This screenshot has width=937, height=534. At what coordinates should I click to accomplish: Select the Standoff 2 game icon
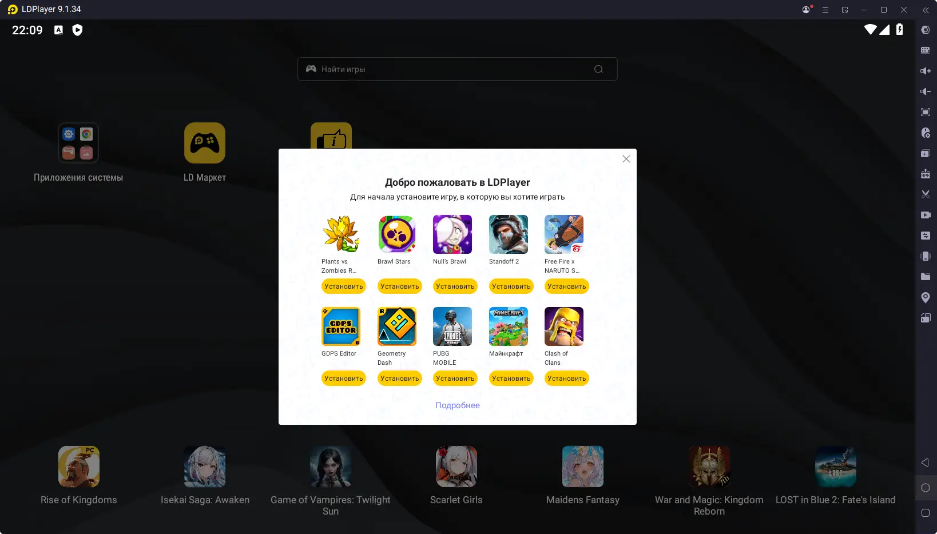509,234
